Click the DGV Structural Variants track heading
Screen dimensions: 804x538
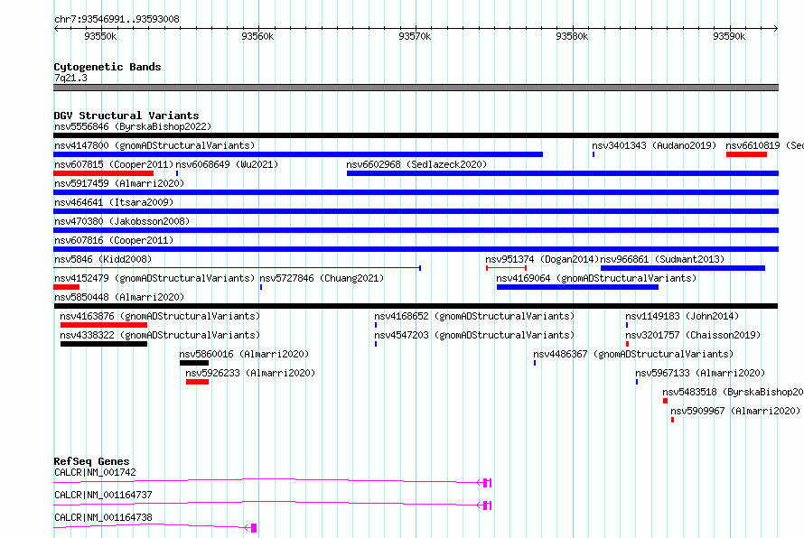click(x=126, y=116)
